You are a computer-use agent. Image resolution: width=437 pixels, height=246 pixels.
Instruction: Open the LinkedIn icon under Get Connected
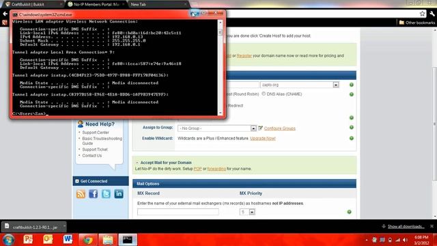pyautogui.click(x=119, y=194)
